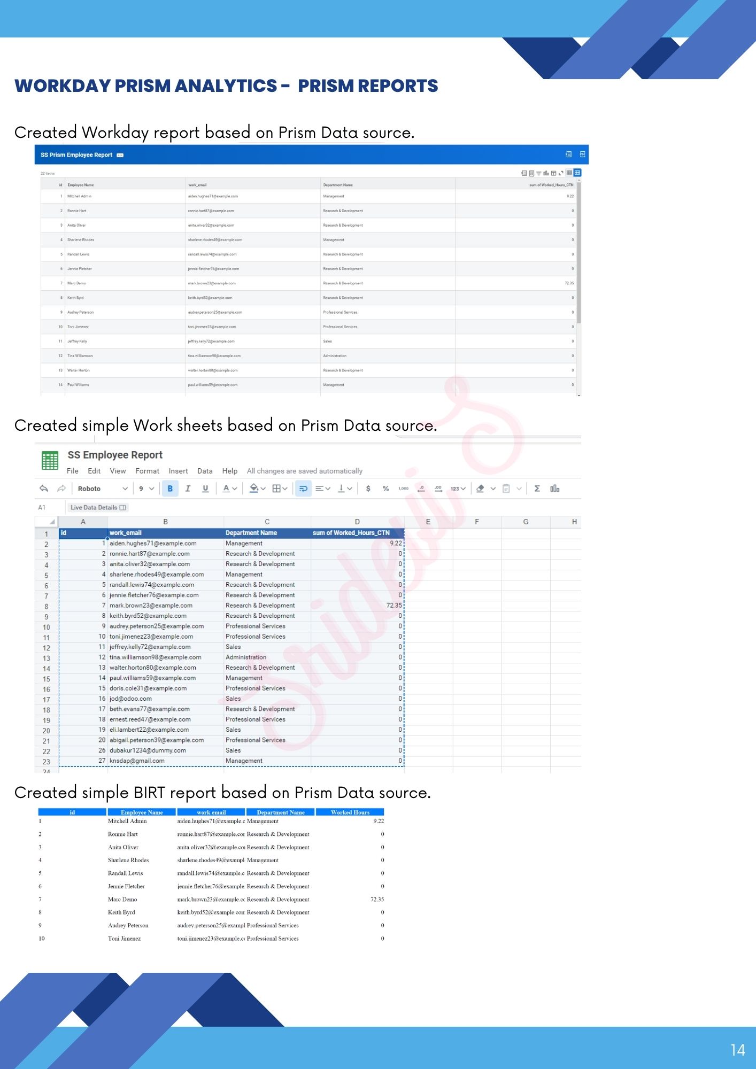The height and width of the screenshot is (1069, 756).
Task: Open the cell borders dropdown
Action: pos(280,489)
